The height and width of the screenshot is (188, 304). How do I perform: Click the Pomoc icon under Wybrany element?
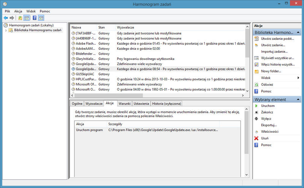256,145
